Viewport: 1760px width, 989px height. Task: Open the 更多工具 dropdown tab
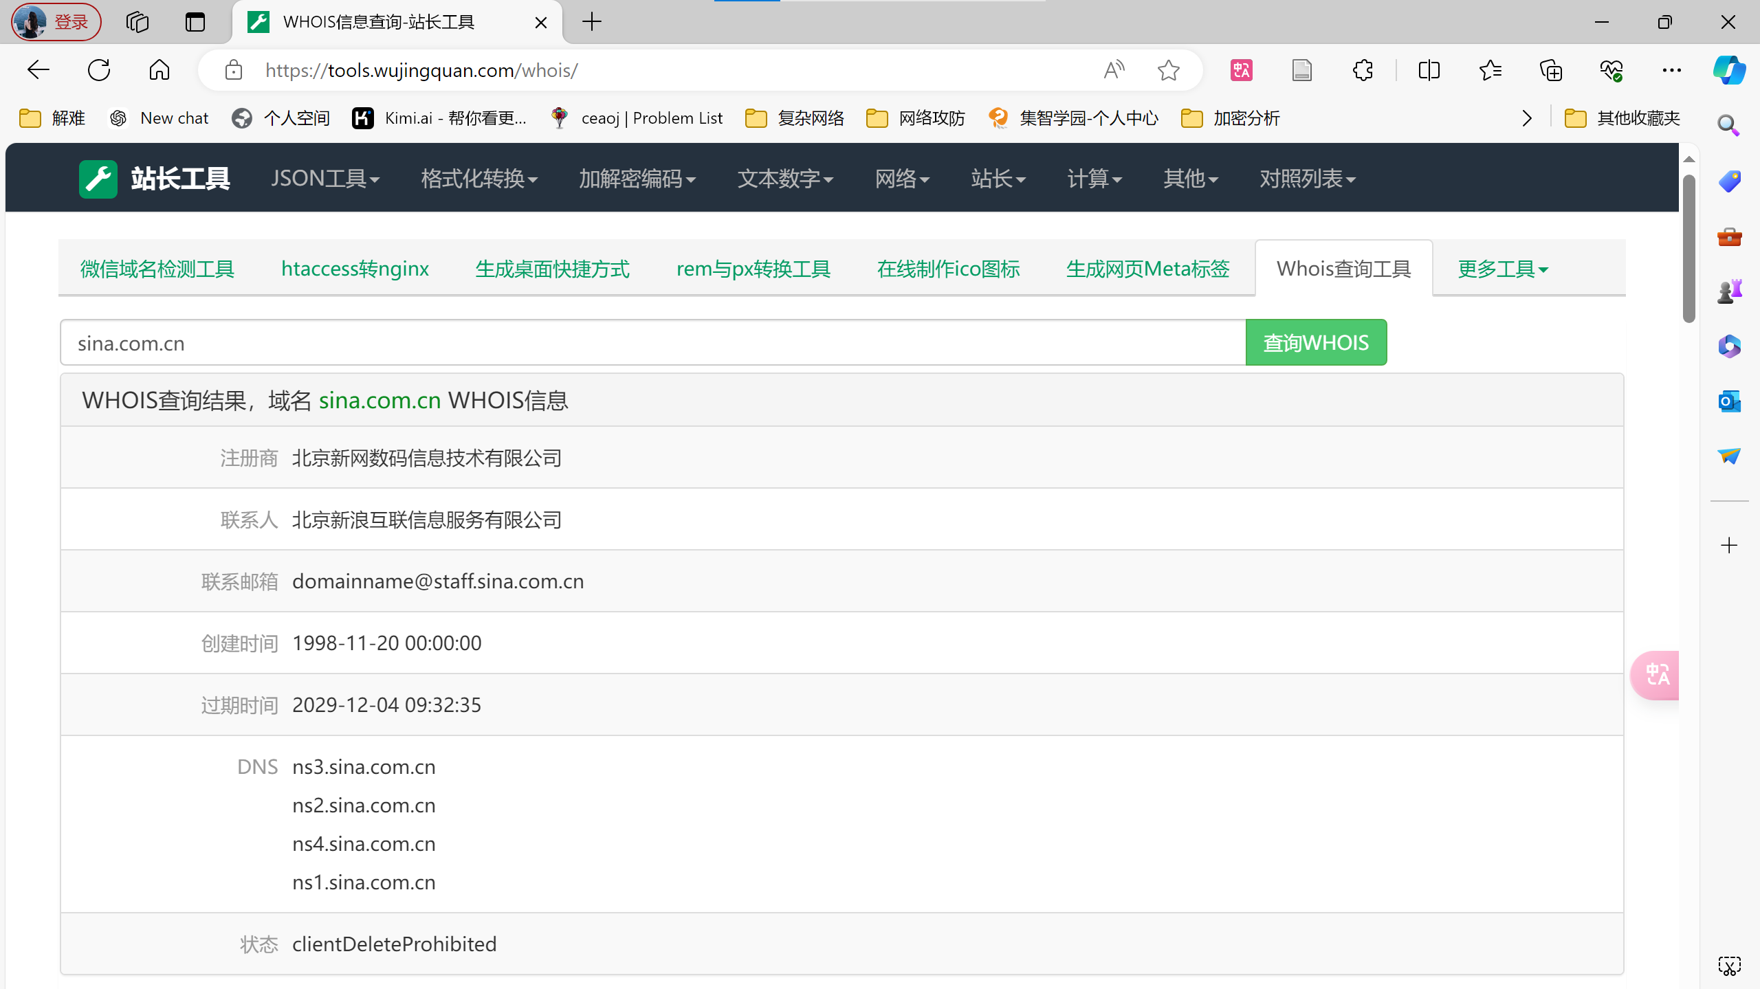click(x=1502, y=269)
